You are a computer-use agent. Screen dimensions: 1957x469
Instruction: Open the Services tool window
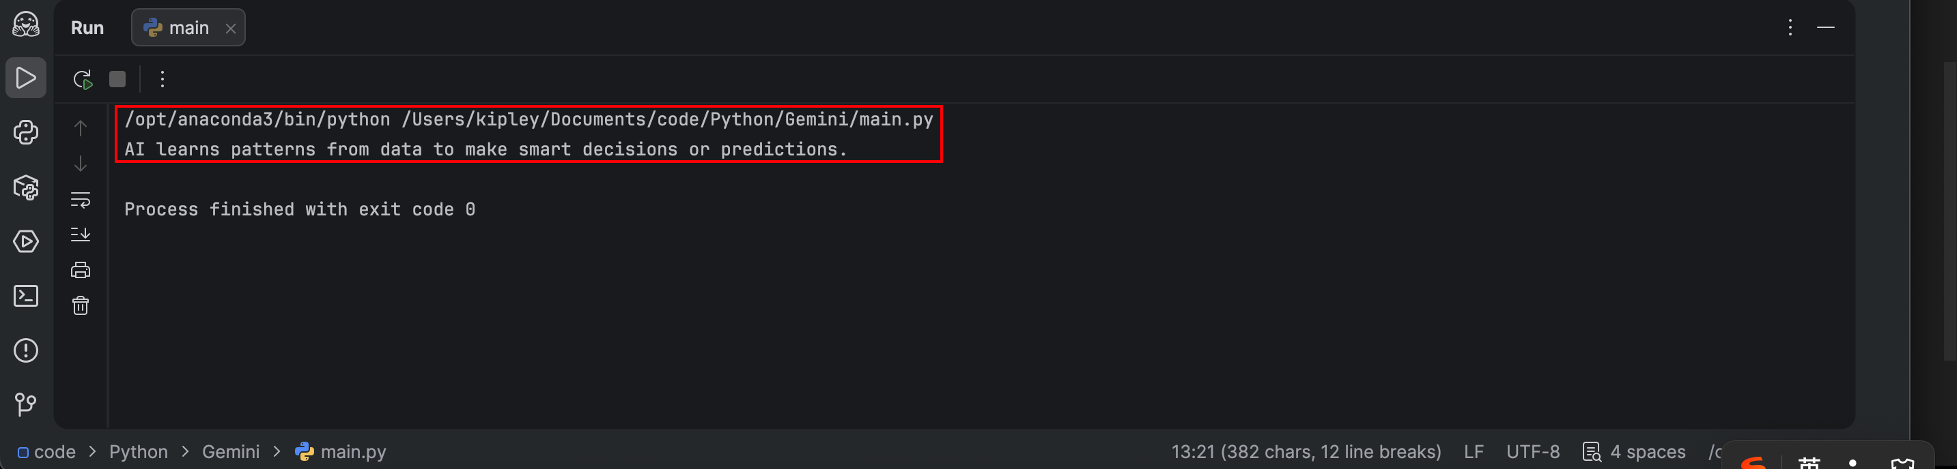point(26,241)
